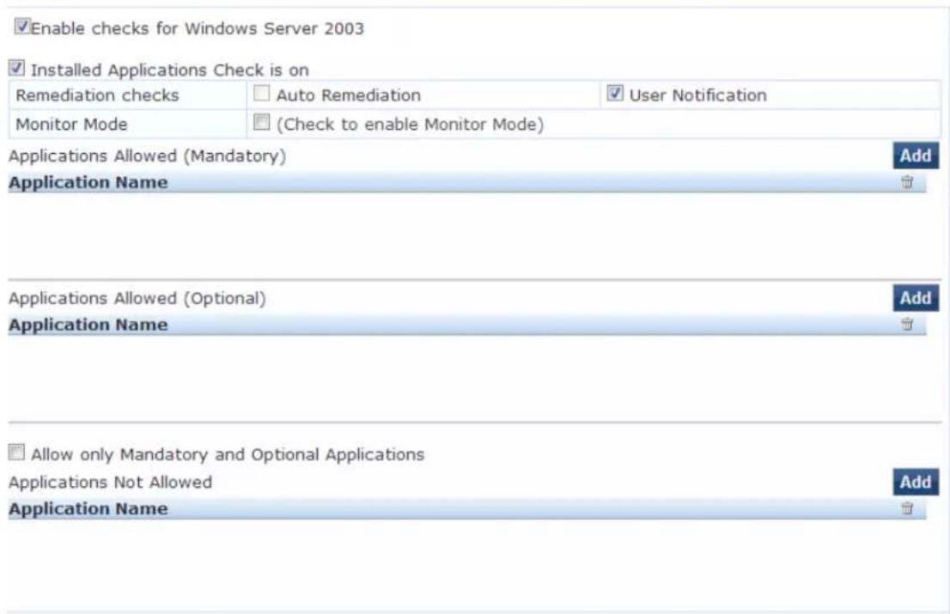950x614 pixels.
Task: Click the Applications Allowed (Mandatory) label
Action: 147,155
